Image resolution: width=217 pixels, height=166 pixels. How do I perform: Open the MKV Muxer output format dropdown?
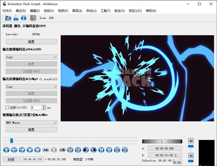point(31,123)
